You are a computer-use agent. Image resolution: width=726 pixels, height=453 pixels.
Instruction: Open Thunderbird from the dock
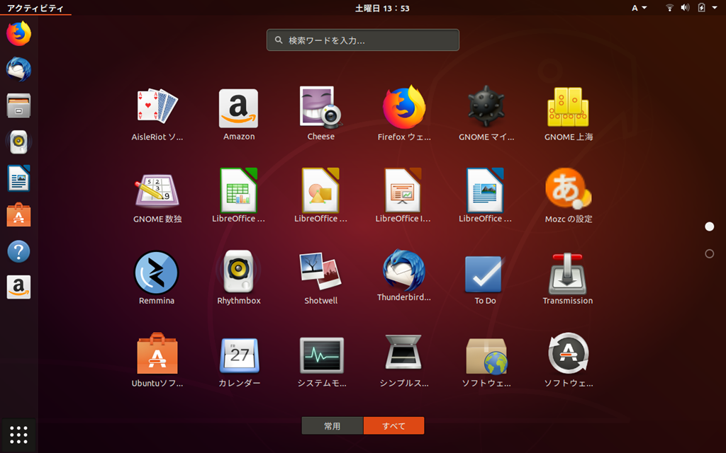(x=18, y=70)
